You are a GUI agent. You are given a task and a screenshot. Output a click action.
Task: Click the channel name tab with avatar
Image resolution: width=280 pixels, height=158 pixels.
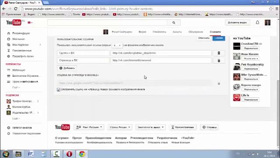coord(118,32)
